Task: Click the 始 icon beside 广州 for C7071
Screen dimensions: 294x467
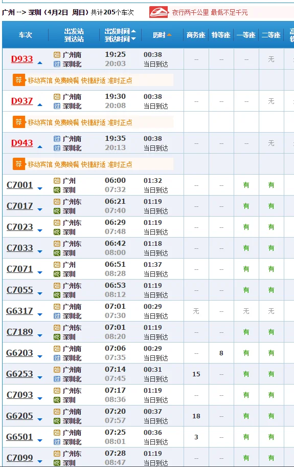Action: coord(57,265)
